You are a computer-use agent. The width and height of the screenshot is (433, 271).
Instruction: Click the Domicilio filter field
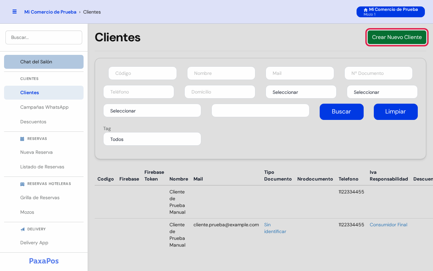tap(220, 92)
